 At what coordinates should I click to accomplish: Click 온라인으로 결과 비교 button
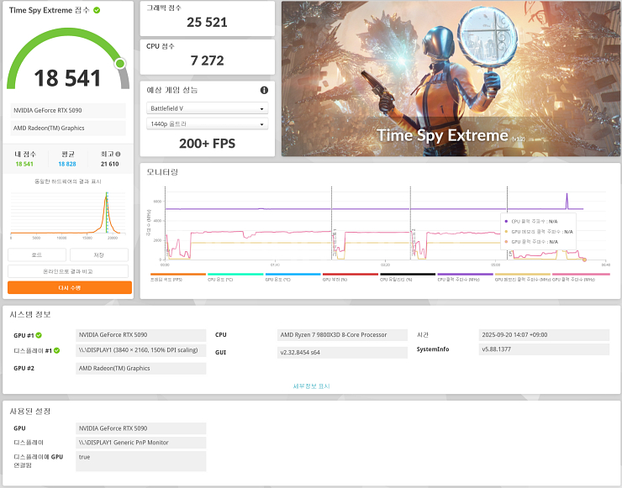68,271
